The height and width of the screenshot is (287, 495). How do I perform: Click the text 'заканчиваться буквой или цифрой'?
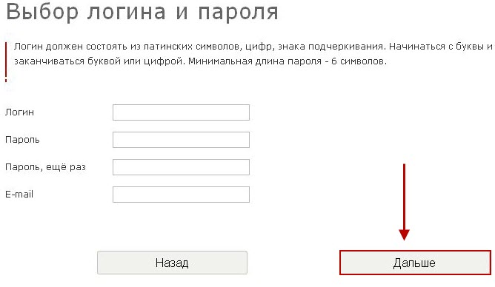point(99,61)
